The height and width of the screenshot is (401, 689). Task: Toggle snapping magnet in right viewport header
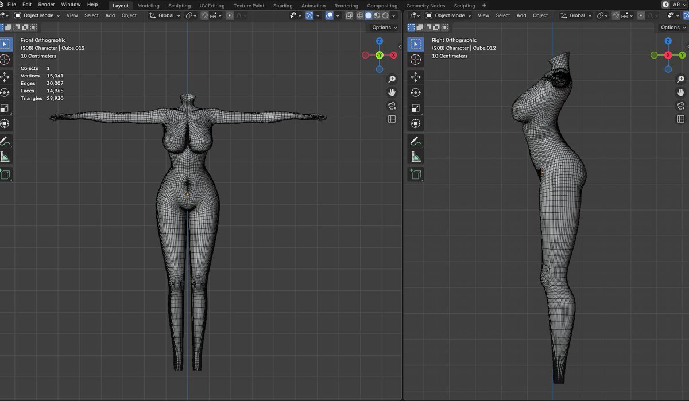[616, 15]
